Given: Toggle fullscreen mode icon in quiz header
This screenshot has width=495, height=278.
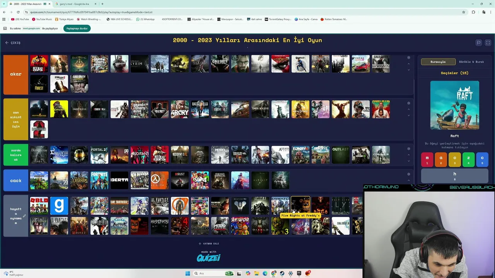Looking at the screenshot, I should point(488,43).
